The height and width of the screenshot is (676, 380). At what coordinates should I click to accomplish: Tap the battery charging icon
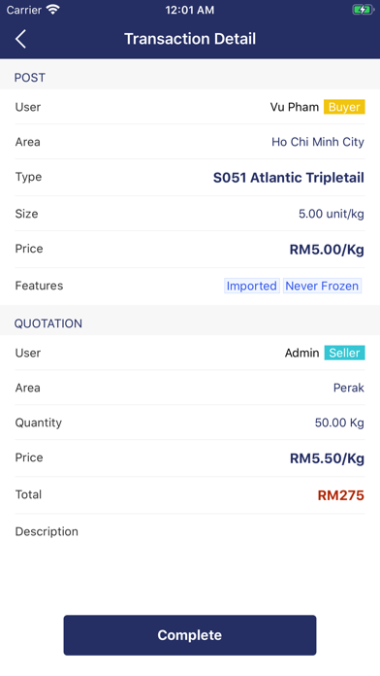tap(363, 10)
